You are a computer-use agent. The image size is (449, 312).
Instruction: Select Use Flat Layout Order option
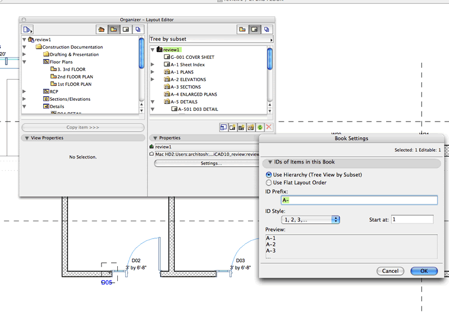click(x=269, y=183)
